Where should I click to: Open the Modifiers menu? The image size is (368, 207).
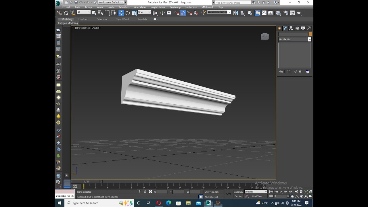pyautogui.click(x=124, y=7)
